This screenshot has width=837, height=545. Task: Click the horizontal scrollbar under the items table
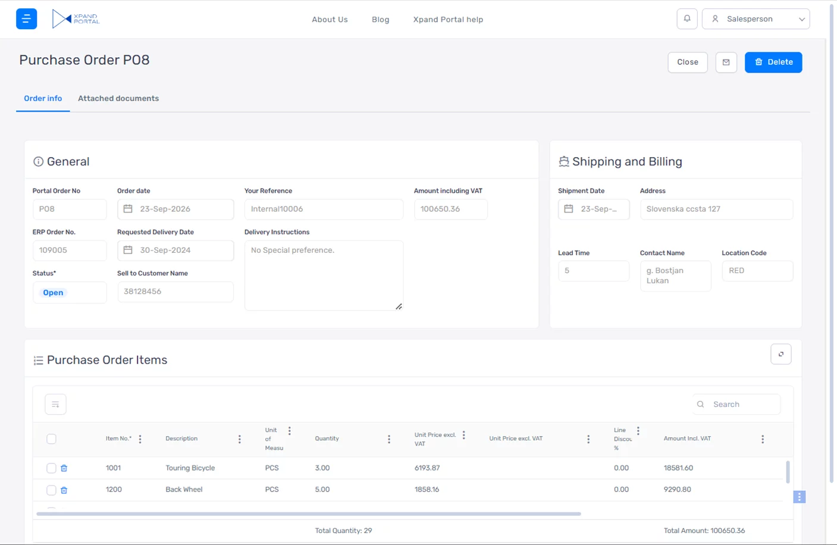[308, 513]
